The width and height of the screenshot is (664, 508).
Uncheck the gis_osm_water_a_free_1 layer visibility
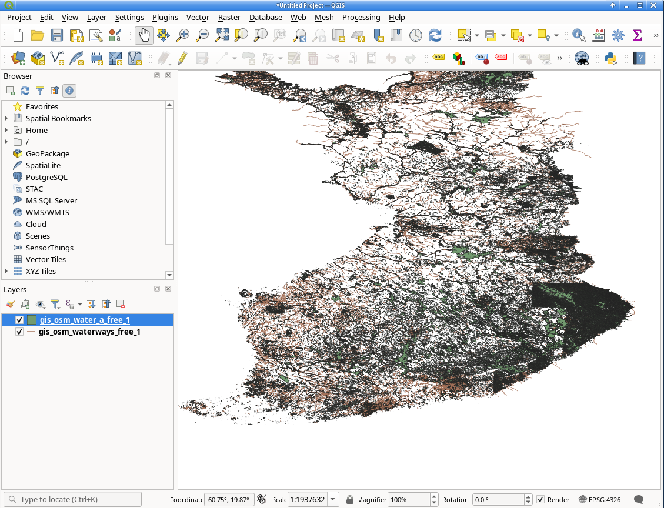[x=19, y=320]
